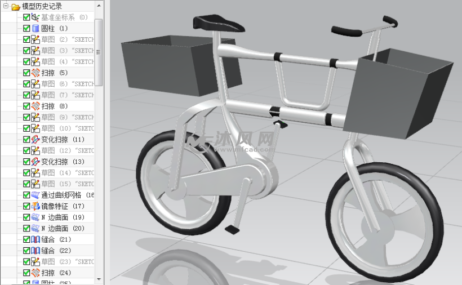
Task: Click the variational sweep icon of 变化扫掠 (11)
Action: click(35, 139)
